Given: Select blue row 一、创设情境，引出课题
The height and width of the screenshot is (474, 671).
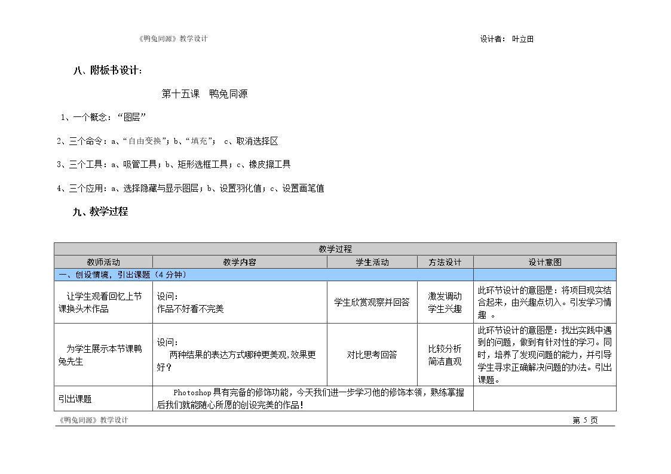Looking at the screenshot, I should (x=264, y=275).
